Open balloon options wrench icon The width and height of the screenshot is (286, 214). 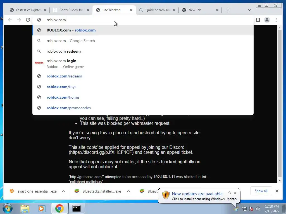coord(230,193)
